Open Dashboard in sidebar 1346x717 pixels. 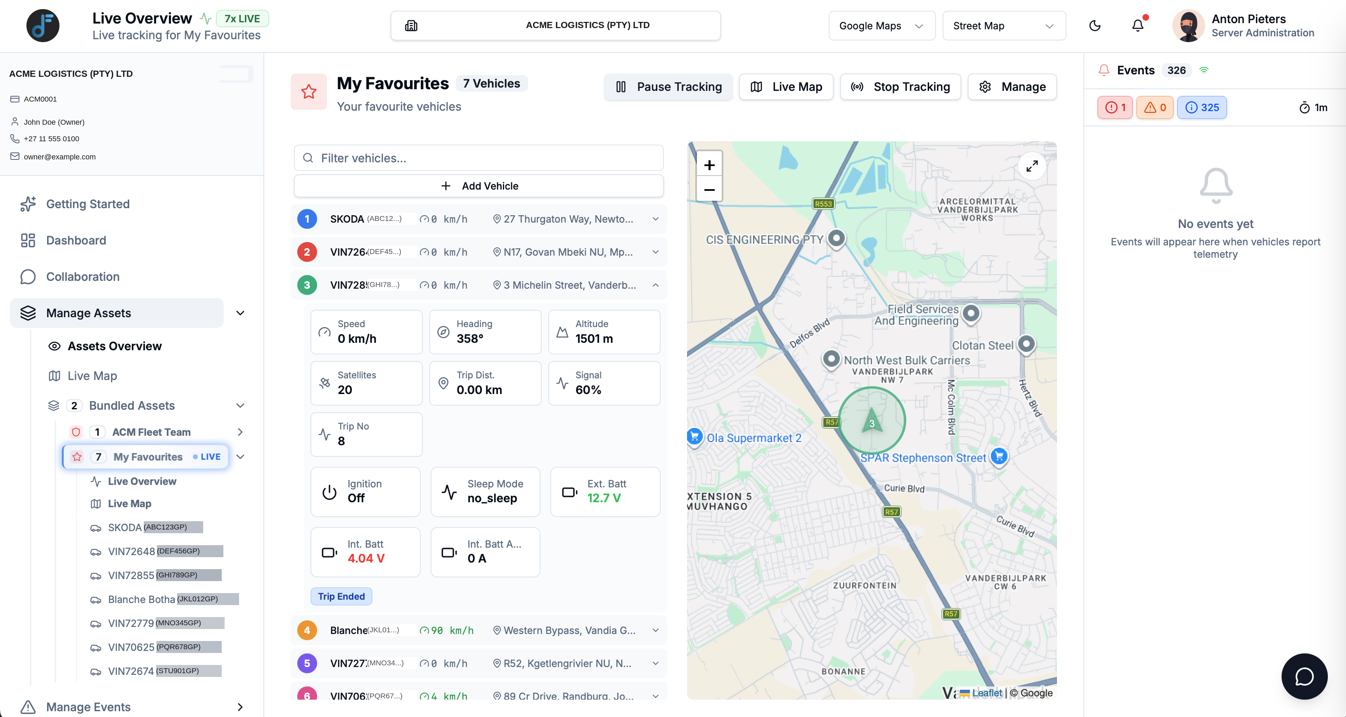[x=76, y=240]
